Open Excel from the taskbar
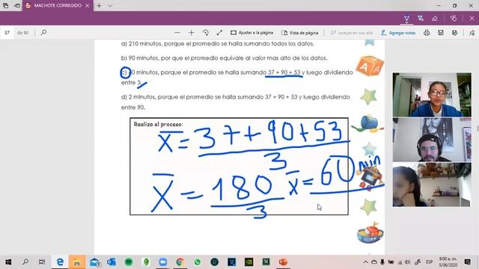479x269 pixels. click(266, 262)
